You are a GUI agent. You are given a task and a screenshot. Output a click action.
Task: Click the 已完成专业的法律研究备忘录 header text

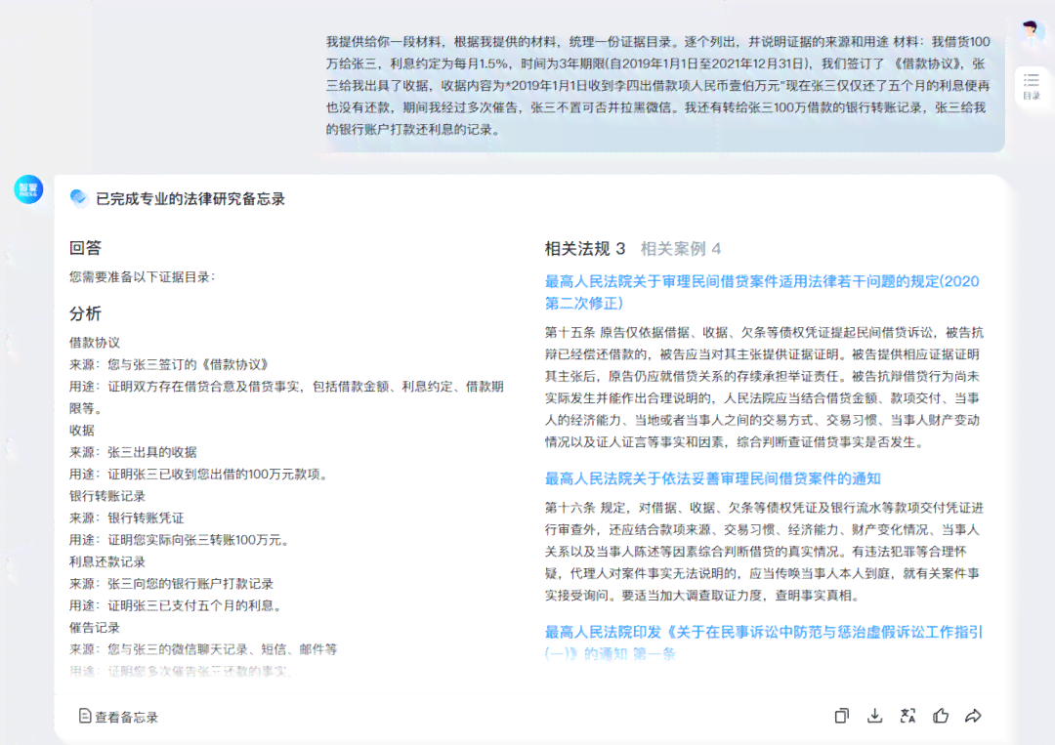[x=190, y=199]
